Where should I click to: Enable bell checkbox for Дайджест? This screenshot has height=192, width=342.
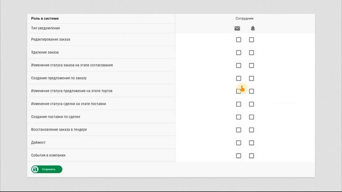tap(252, 142)
